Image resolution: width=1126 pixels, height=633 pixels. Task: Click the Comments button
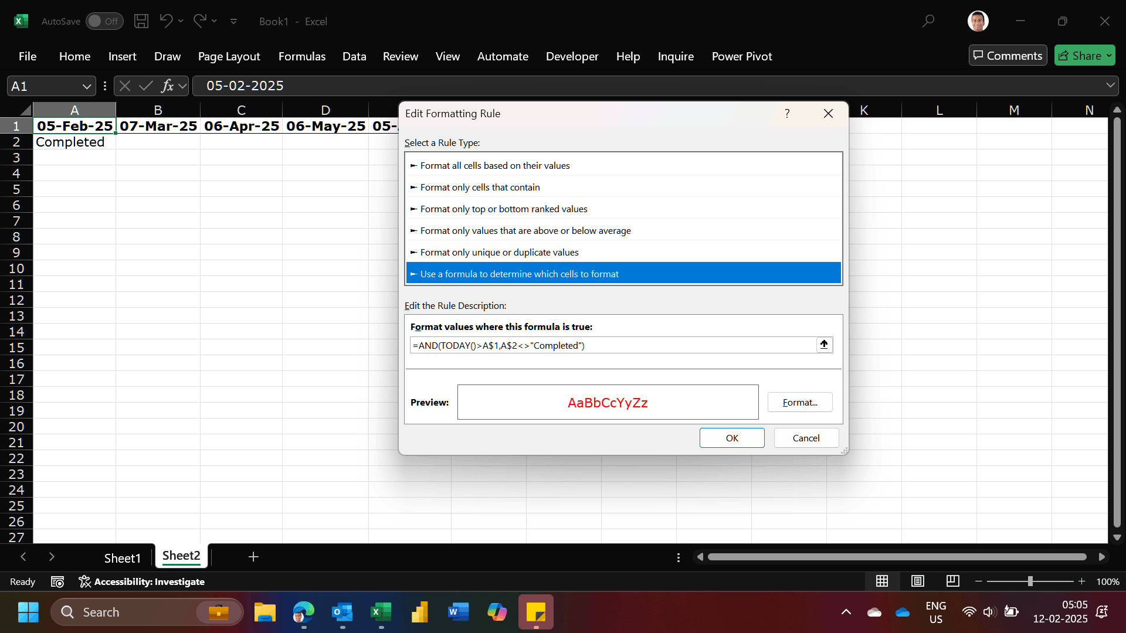(1008, 56)
